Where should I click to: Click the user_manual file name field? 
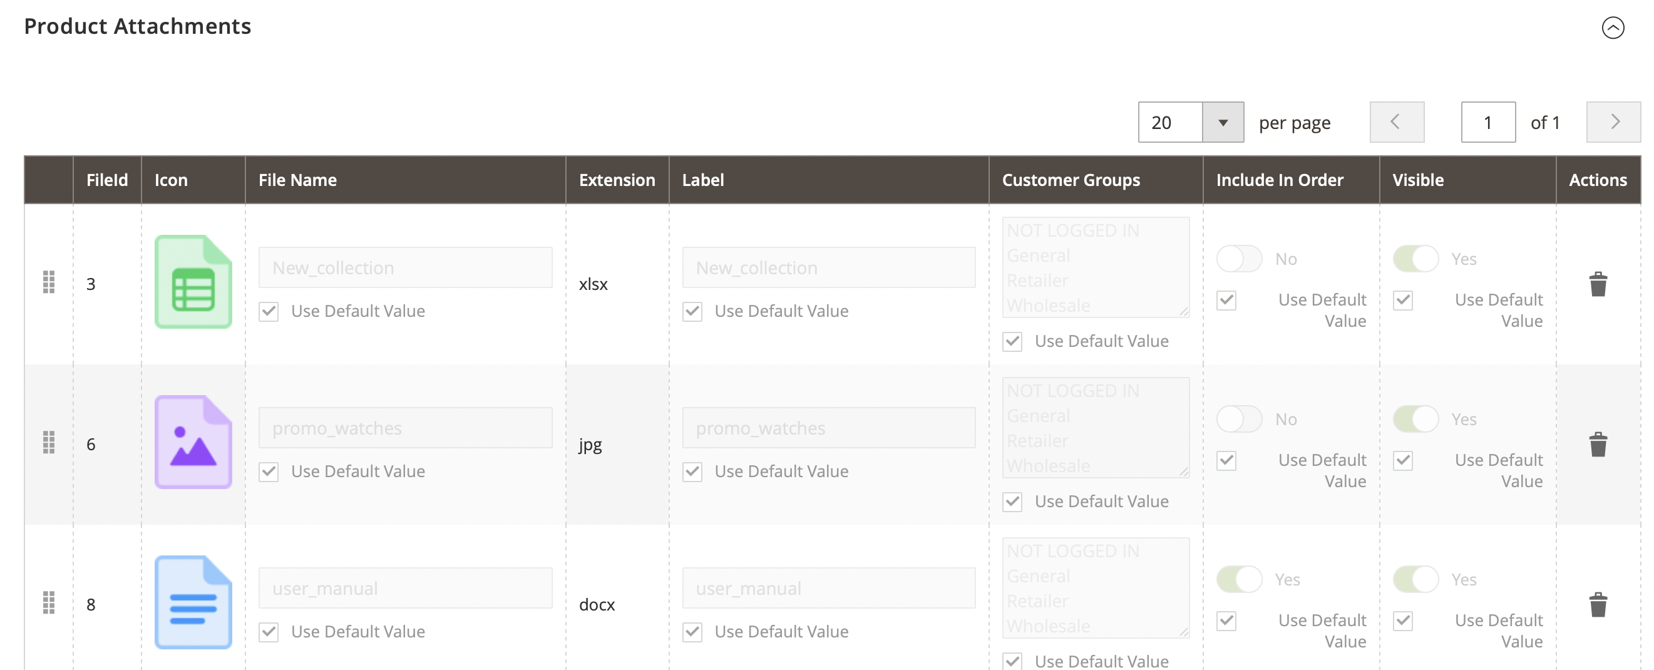click(405, 589)
